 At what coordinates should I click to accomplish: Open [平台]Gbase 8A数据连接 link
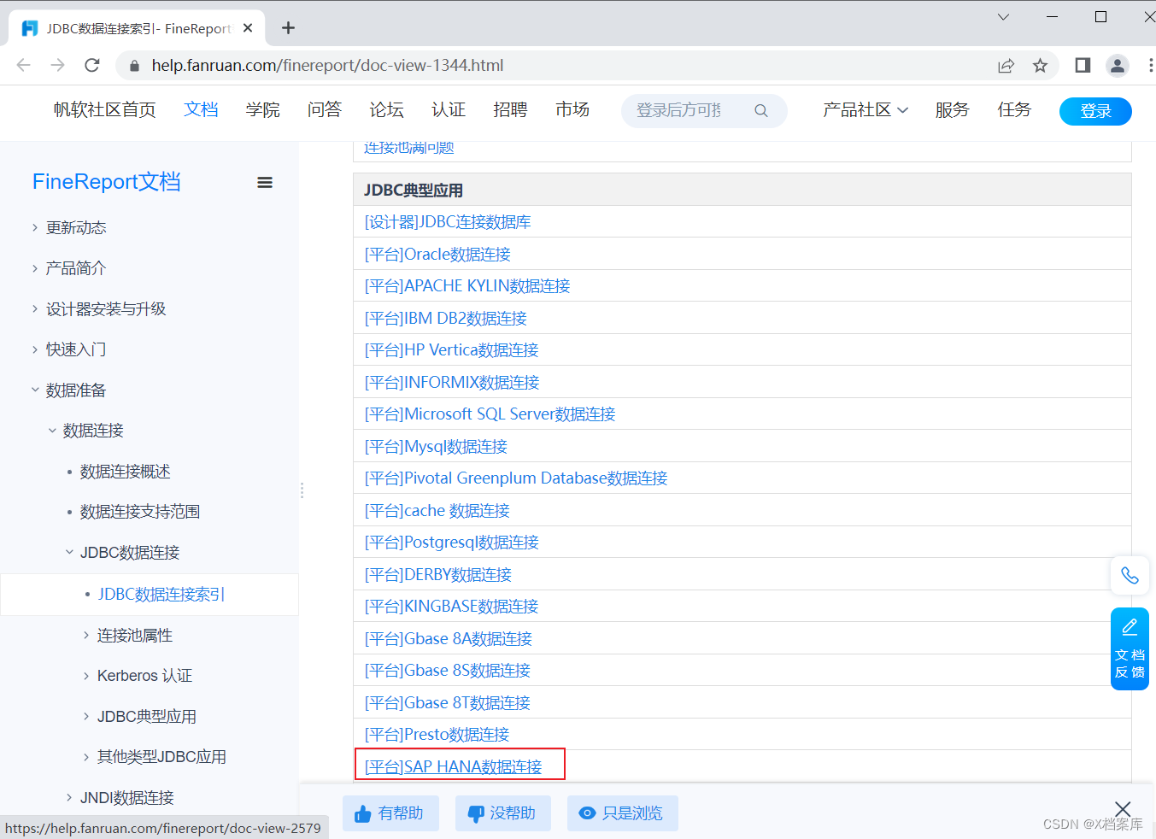point(448,639)
